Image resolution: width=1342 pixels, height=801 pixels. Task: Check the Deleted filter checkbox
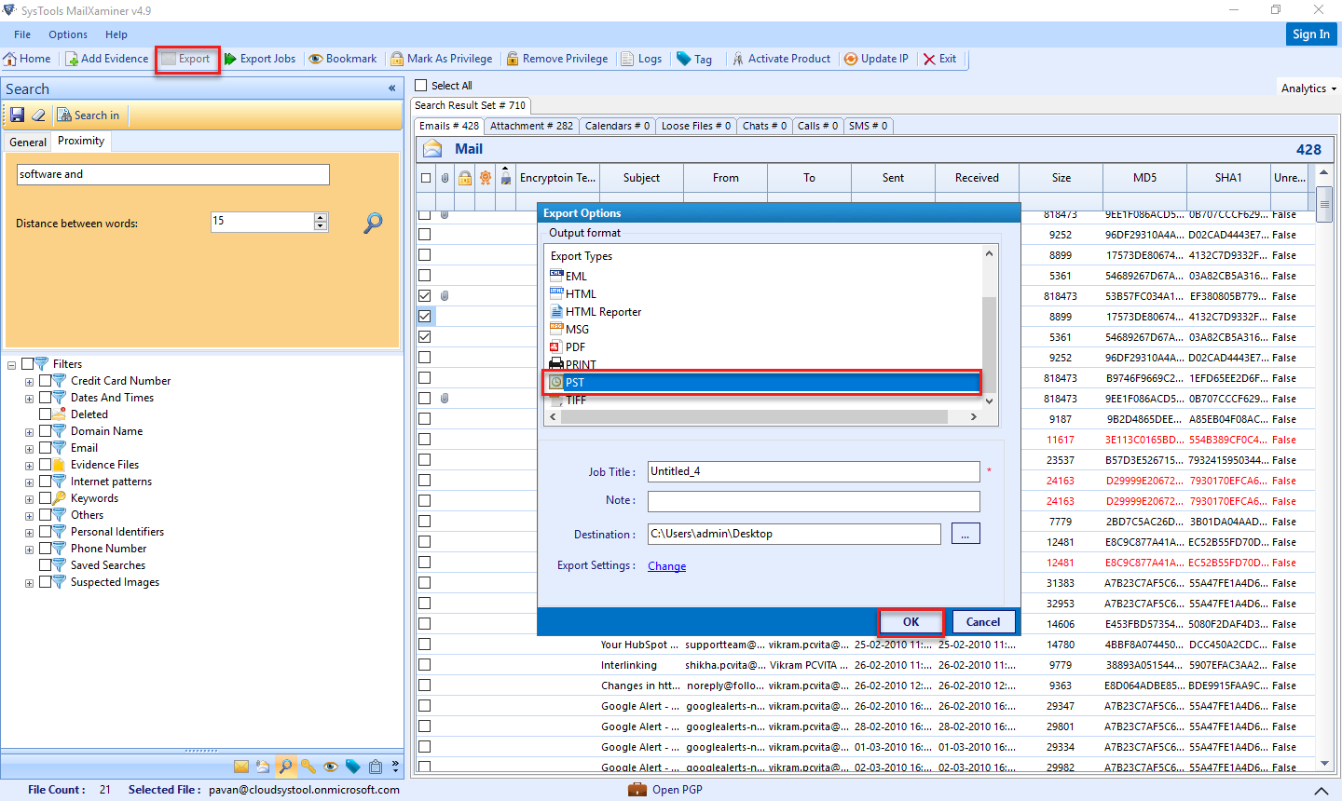[44, 414]
